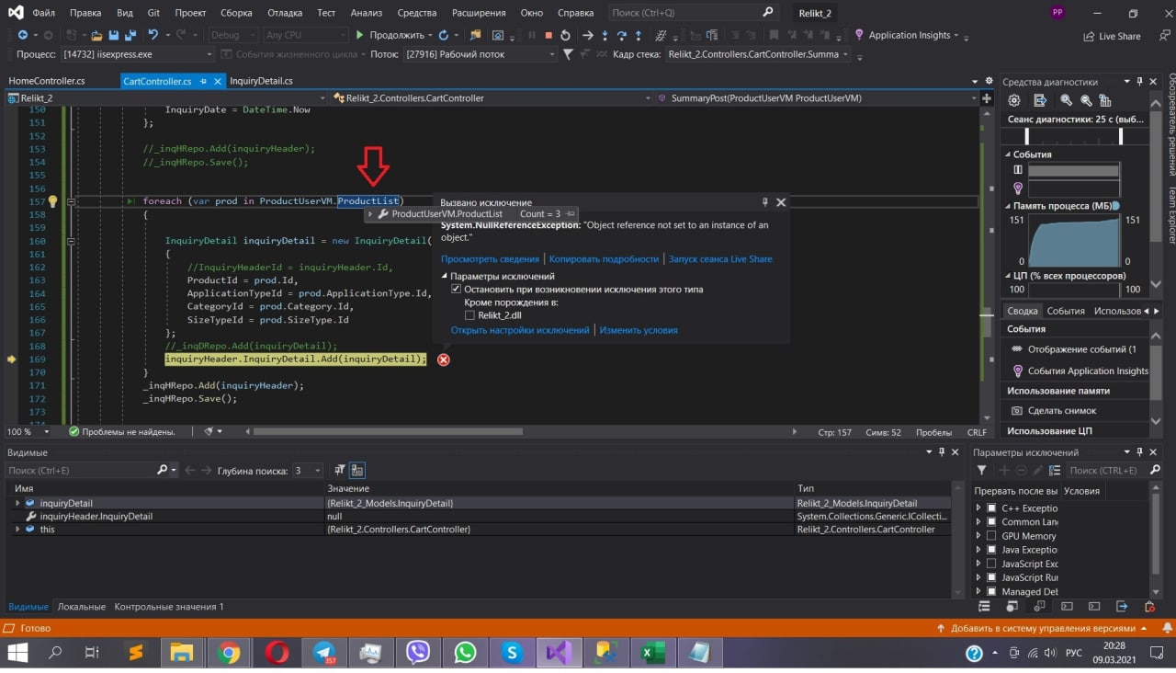Stop debugging with the red square icon
1176x673 pixels.
(548, 35)
